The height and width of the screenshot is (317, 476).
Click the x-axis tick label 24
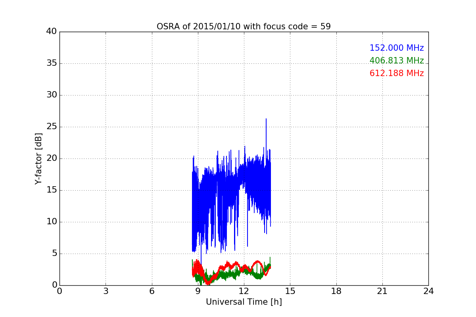428,291
